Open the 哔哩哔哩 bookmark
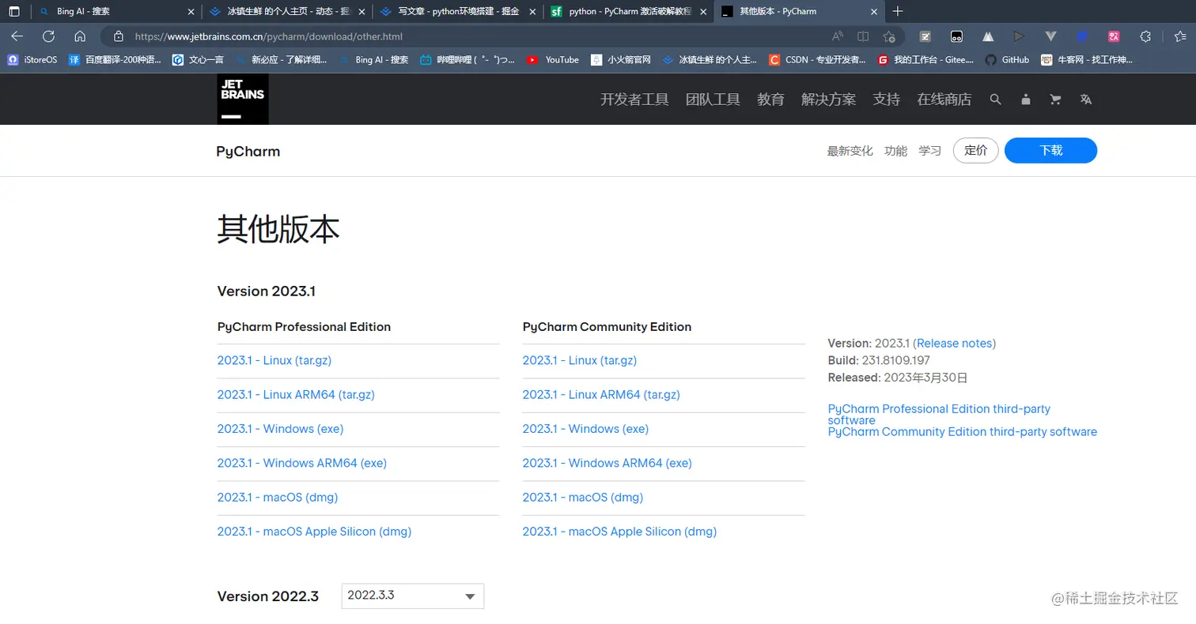Image resolution: width=1196 pixels, height=624 pixels. click(x=467, y=59)
